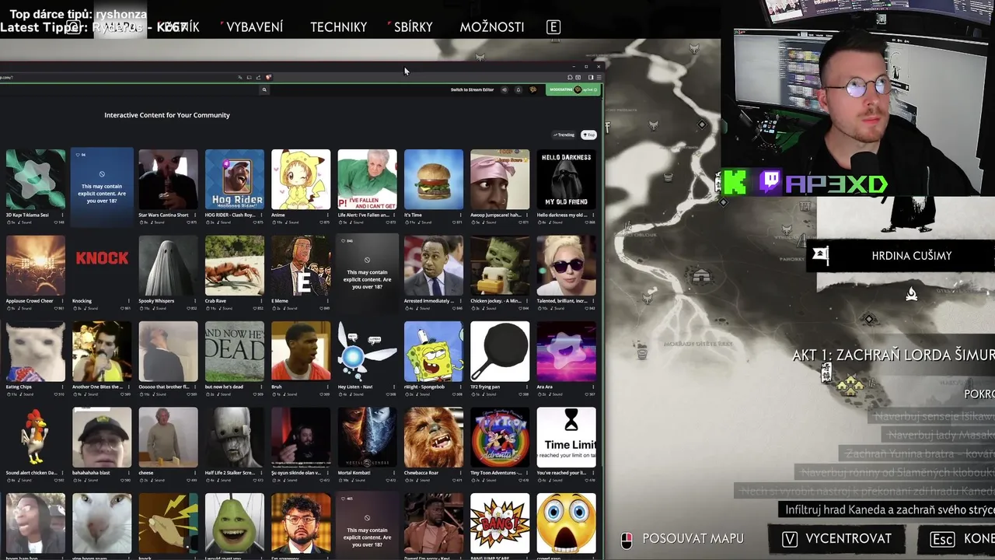Image resolution: width=995 pixels, height=560 pixels.
Task: Click Switch to Stream Editor
Action: (472, 89)
